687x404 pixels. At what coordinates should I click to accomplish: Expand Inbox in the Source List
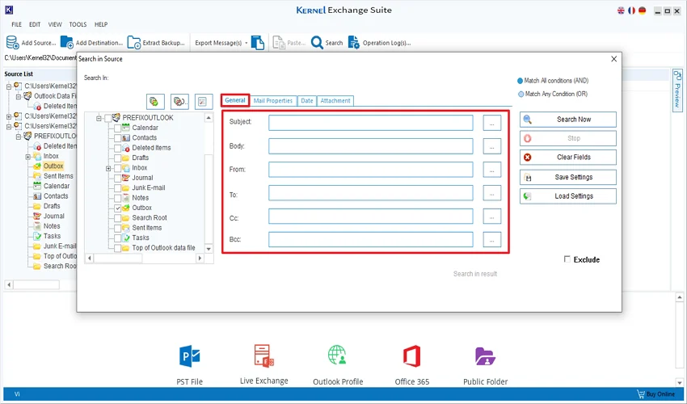pyautogui.click(x=27, y=157)
